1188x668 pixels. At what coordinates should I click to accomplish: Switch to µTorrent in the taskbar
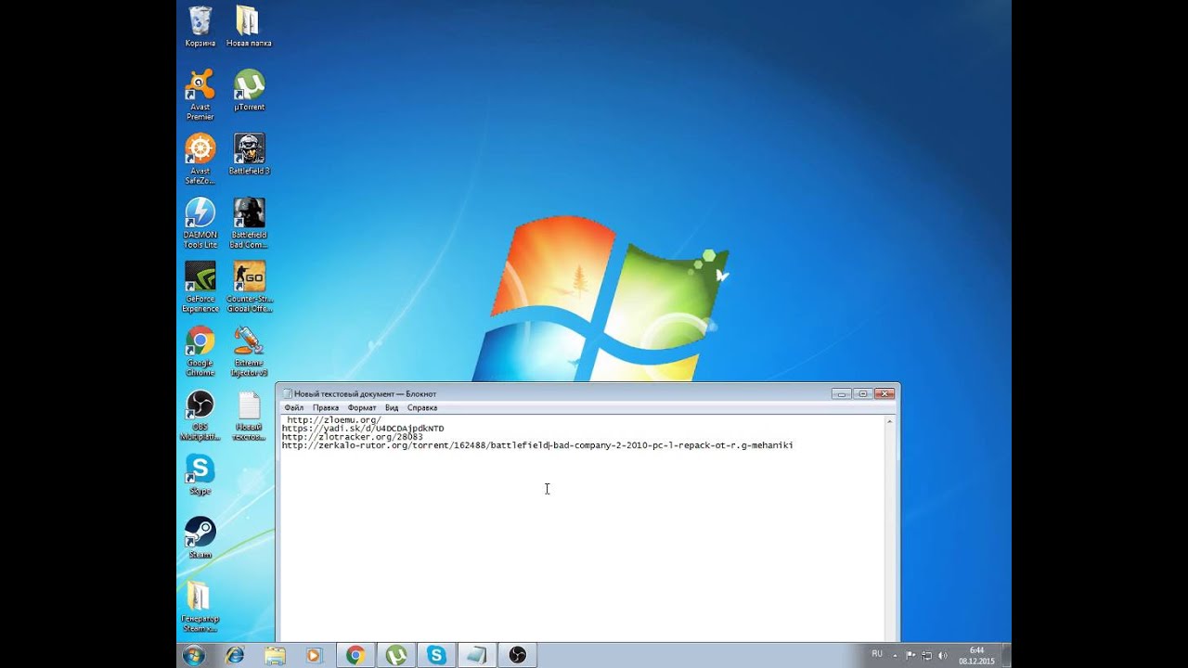(x=396, y=655)
